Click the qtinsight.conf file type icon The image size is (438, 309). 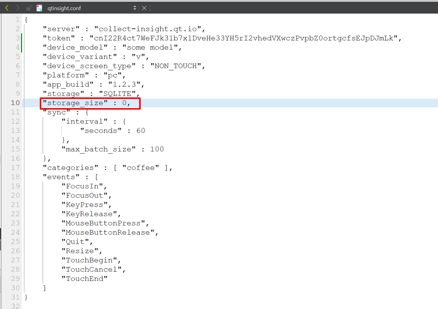[39, 8]
